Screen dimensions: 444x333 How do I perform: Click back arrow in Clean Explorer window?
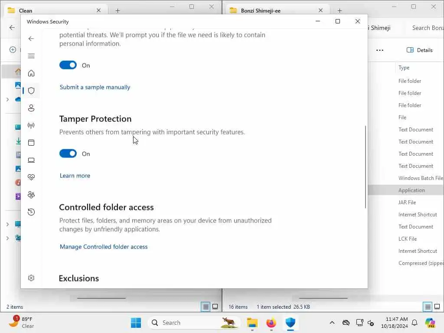point(12,27)
